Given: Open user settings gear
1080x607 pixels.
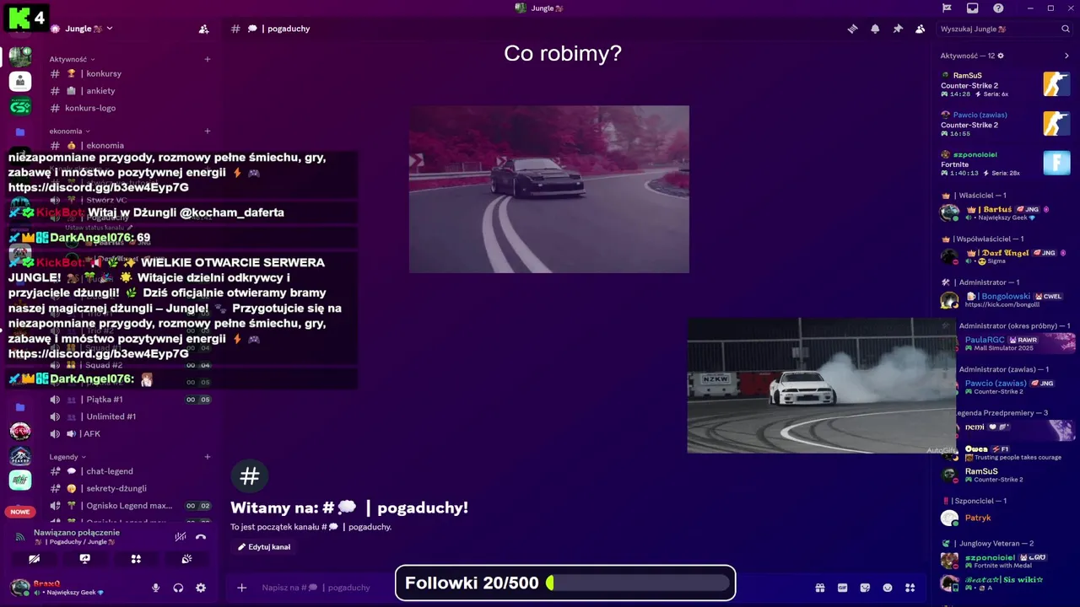Looking at the screenshot, I should (201, 588).
